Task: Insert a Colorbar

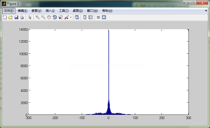Action: pos(85,17)
